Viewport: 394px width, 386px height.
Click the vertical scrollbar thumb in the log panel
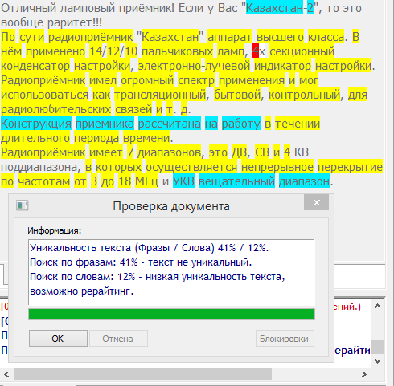pyautogui.click(x=377, y=347)
